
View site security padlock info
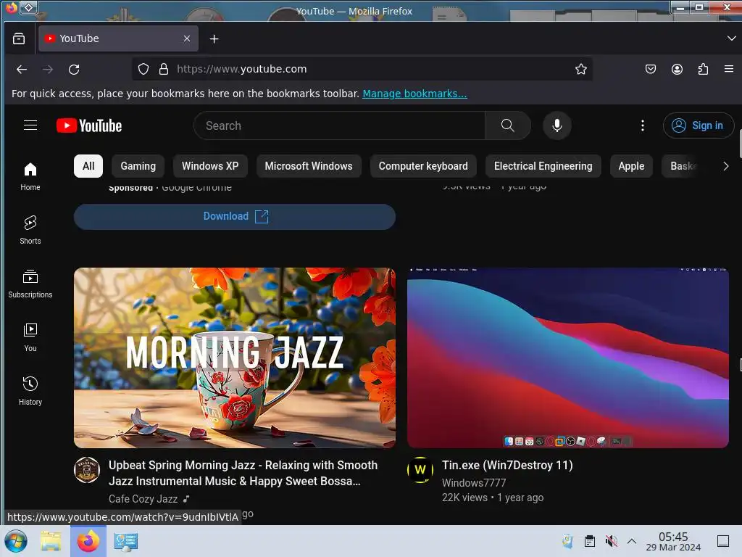point(164,69)
